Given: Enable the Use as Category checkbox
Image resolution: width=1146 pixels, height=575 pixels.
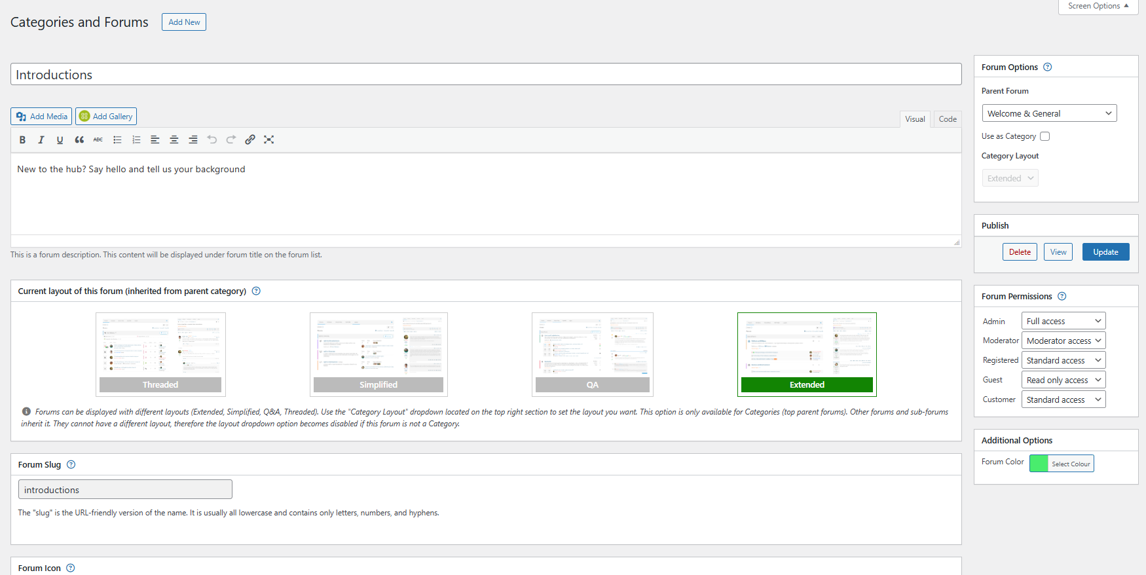Looking at the screenshot, I should click(x=1044, y=136).
